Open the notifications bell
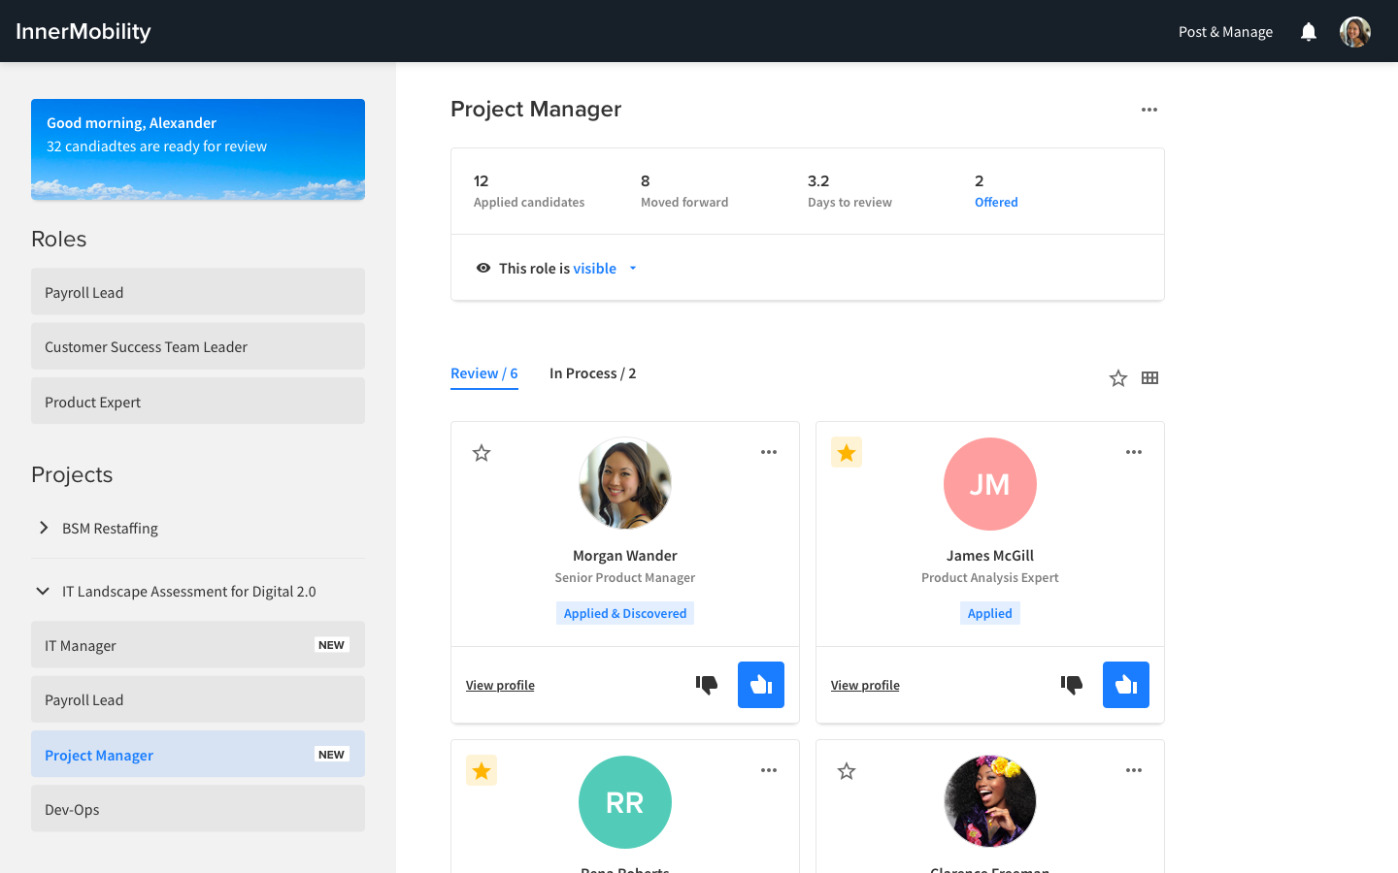The height and width of the screenshot is (873, 1398). click(1309, 32)
